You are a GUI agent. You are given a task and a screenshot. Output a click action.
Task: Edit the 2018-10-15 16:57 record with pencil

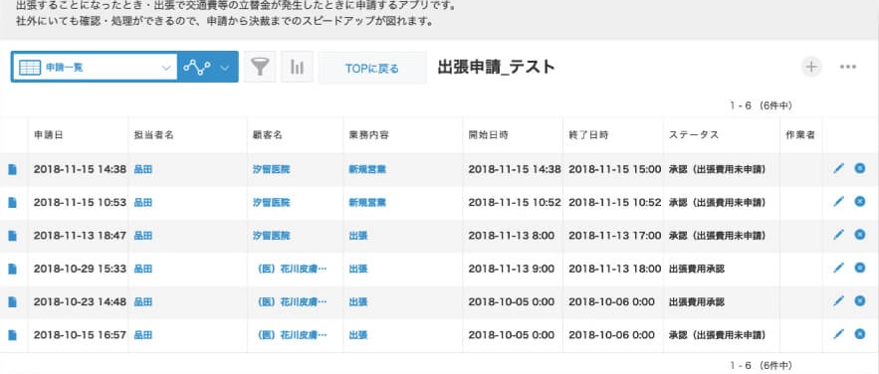(838, 334)
